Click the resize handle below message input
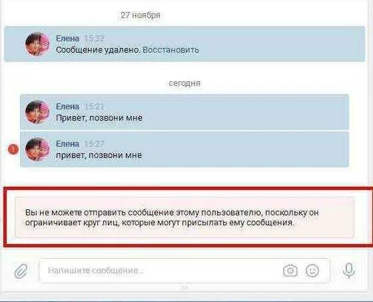Viewport: 373px width, 302px height. click(x=184, y=288)
